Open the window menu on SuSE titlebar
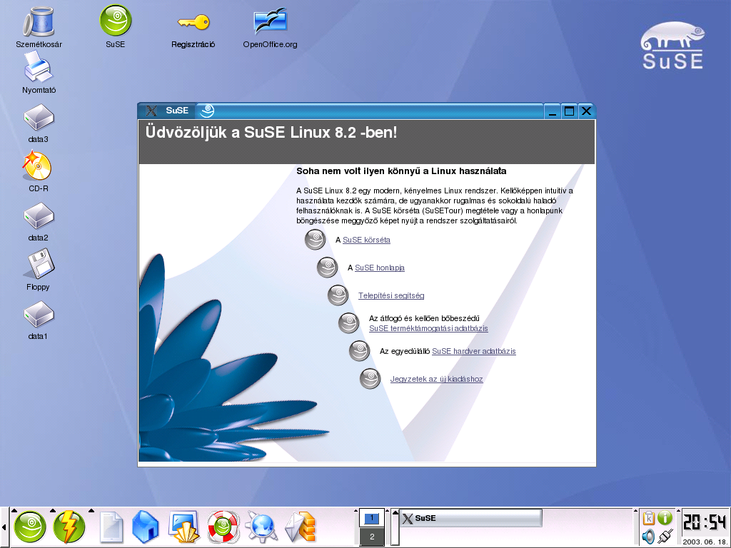The width and height of the screenshot is (731, 548). pos(151,111)
